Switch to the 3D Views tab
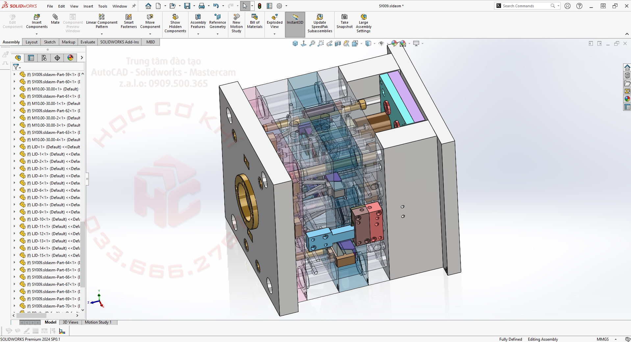This screenshot has width=631, height=342. (70, 322)
